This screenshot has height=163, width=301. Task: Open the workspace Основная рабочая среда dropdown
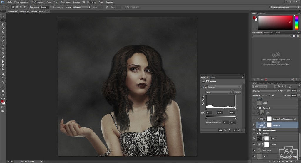(x=284, y=7)
